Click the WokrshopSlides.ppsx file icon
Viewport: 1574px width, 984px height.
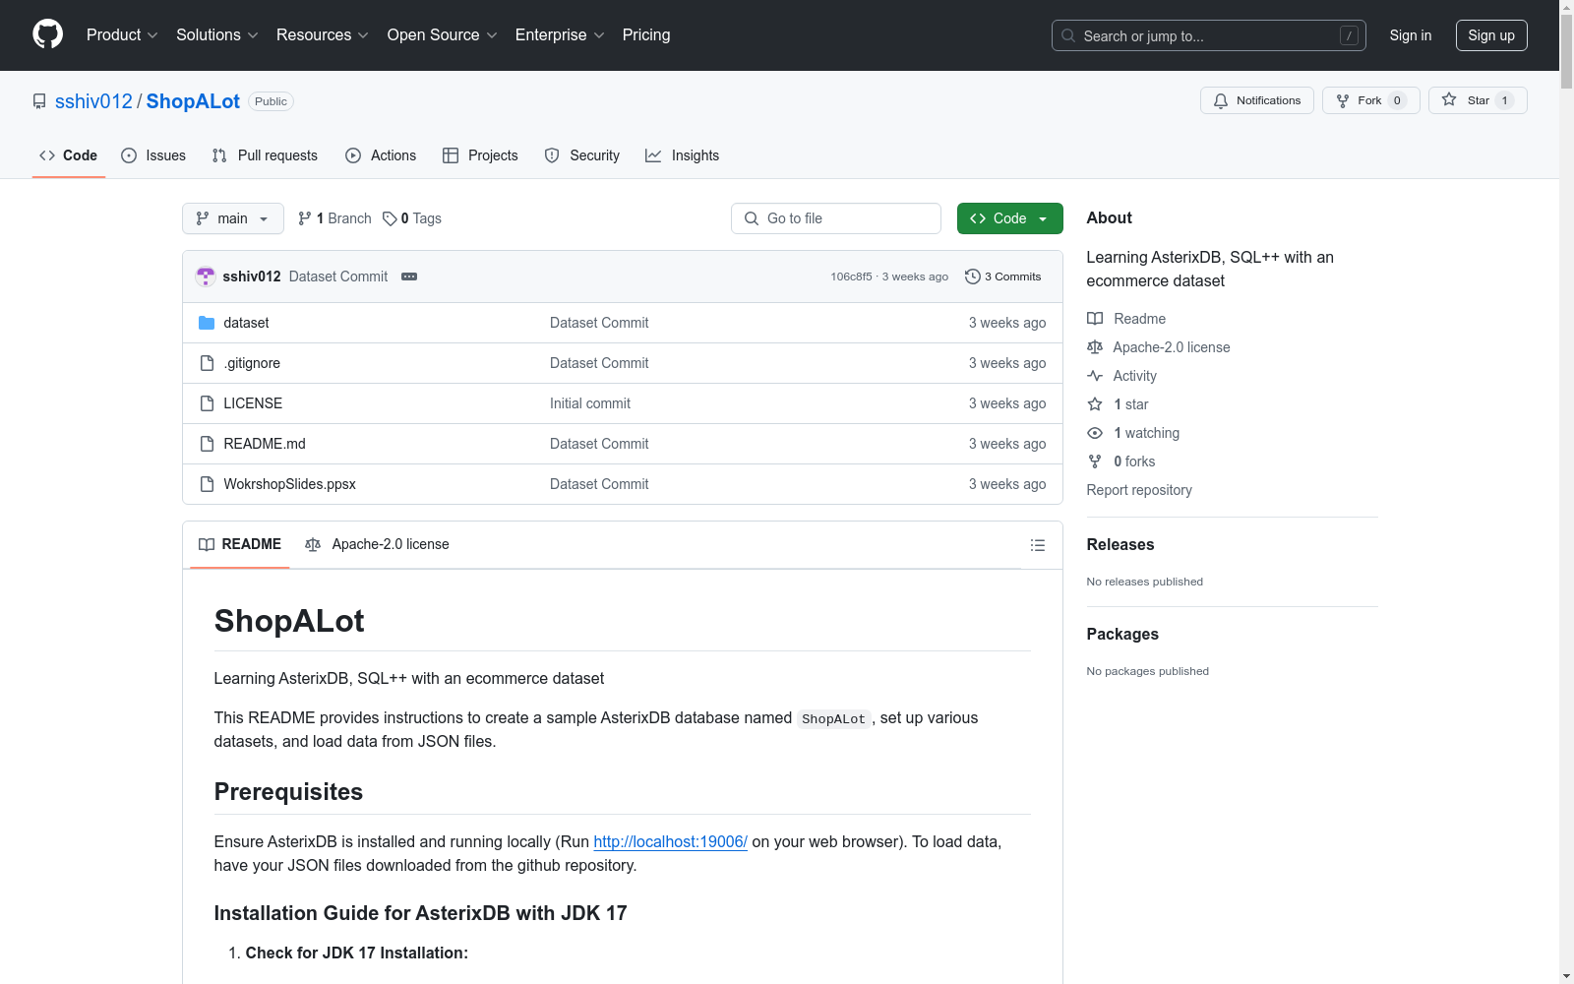click(x=207, y=484)
